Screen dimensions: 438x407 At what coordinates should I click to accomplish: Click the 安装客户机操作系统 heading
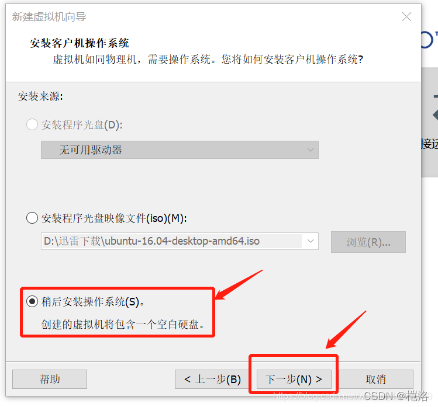click(x=80, y=43)
